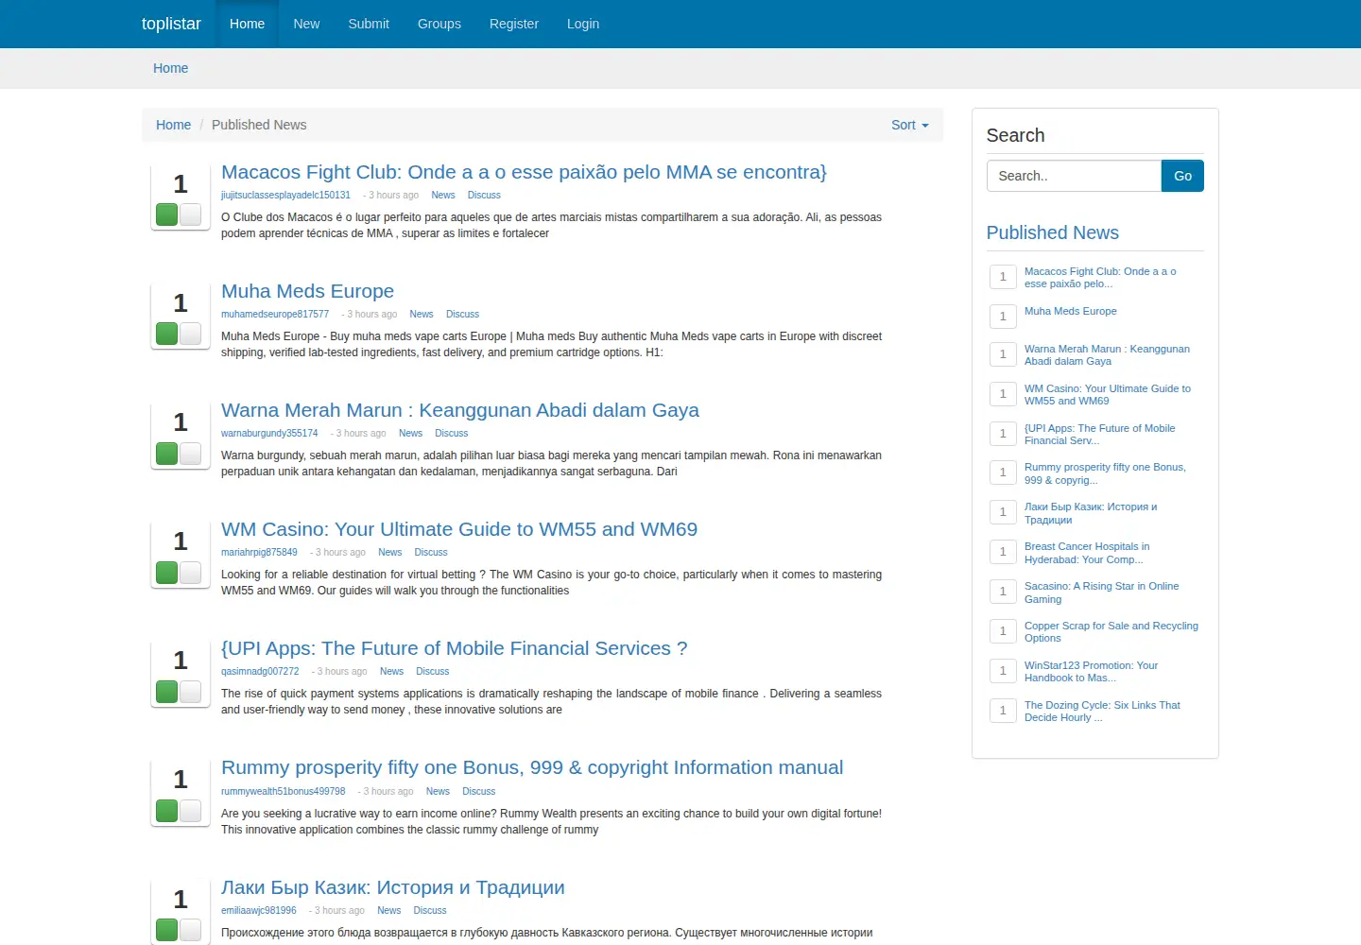Open sidebar link The Dozing Cycle
Image resolution: width=1361 pixels, height=945 pixels.
pyautogui.click(x=1102, y=711)
